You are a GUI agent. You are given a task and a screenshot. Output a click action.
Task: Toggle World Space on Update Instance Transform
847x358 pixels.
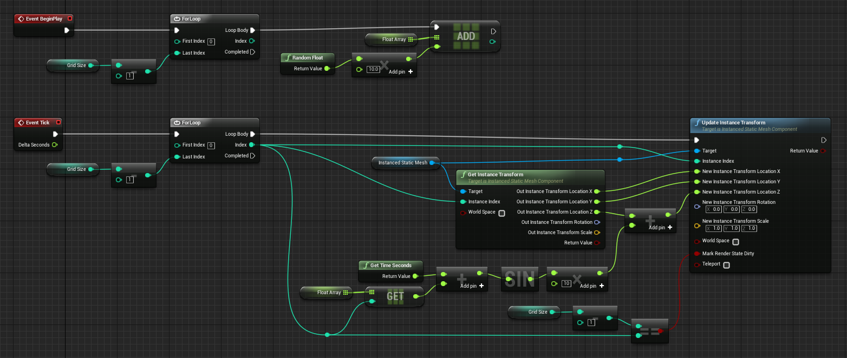(735, 241)
